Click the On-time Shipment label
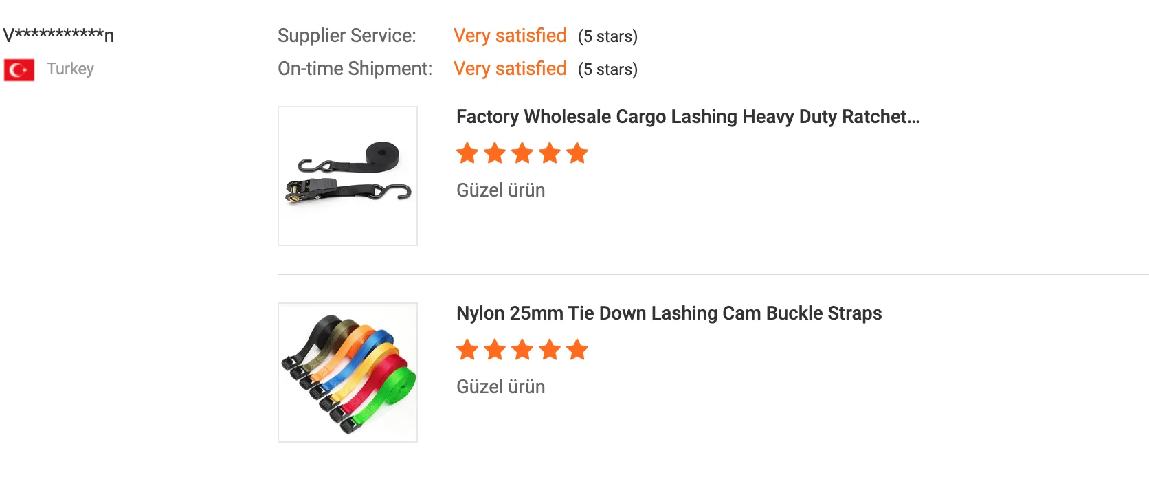The image size is (1149, 477). click(x=355, y=69)
